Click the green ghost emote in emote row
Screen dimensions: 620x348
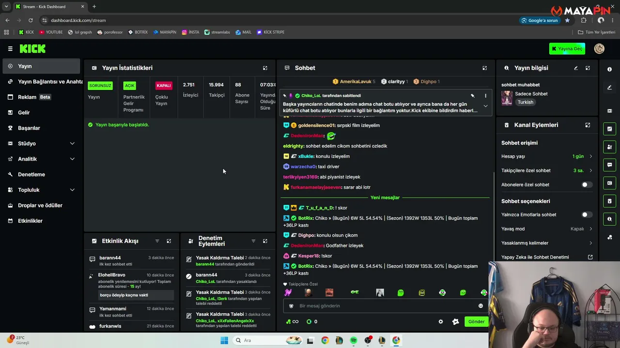pyautogui.click(x=401, y=292)
